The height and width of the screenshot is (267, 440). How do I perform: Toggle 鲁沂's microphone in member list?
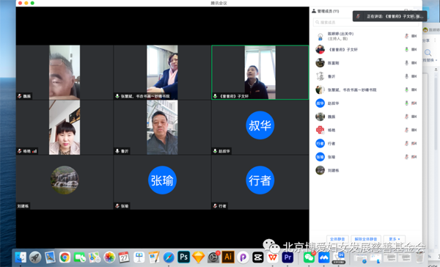[x=406, y=76]
